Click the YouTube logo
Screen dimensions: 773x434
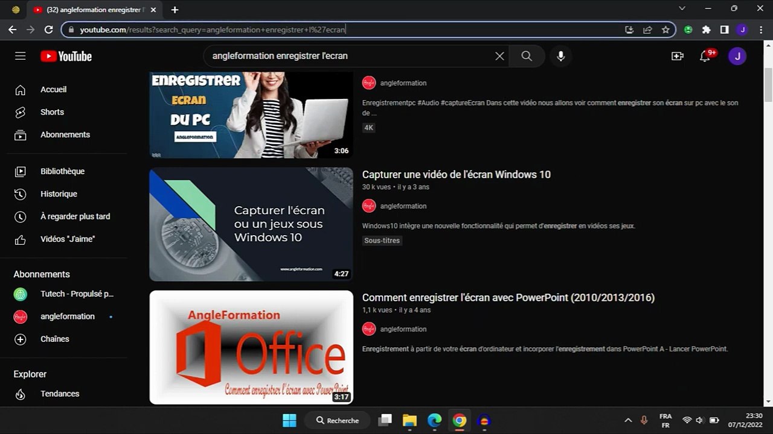[x=66, y=56]
